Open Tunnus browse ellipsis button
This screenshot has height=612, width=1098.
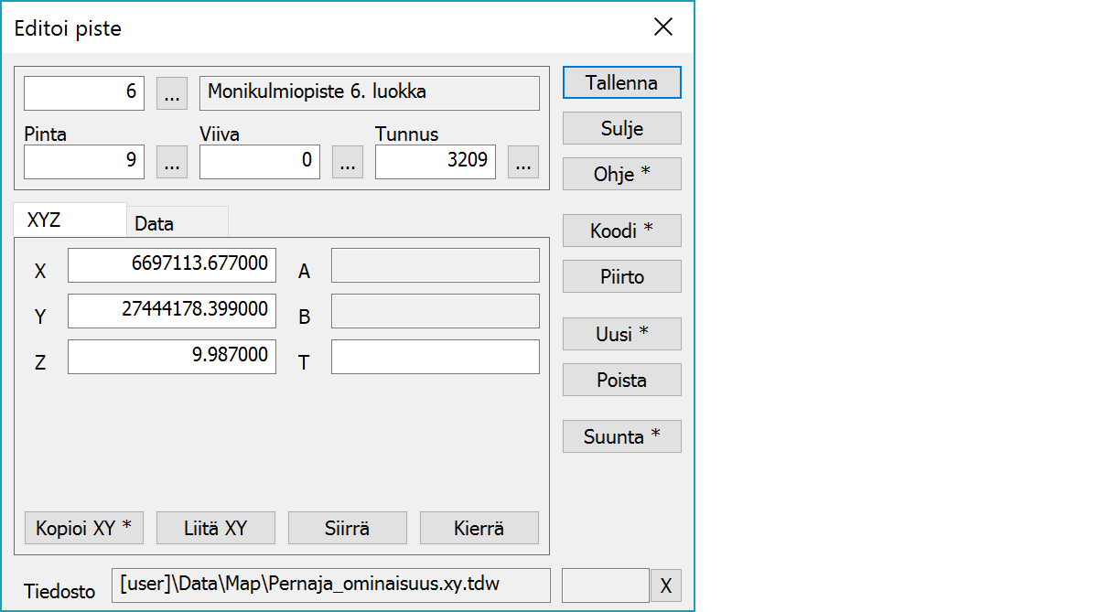coord(522,162)
